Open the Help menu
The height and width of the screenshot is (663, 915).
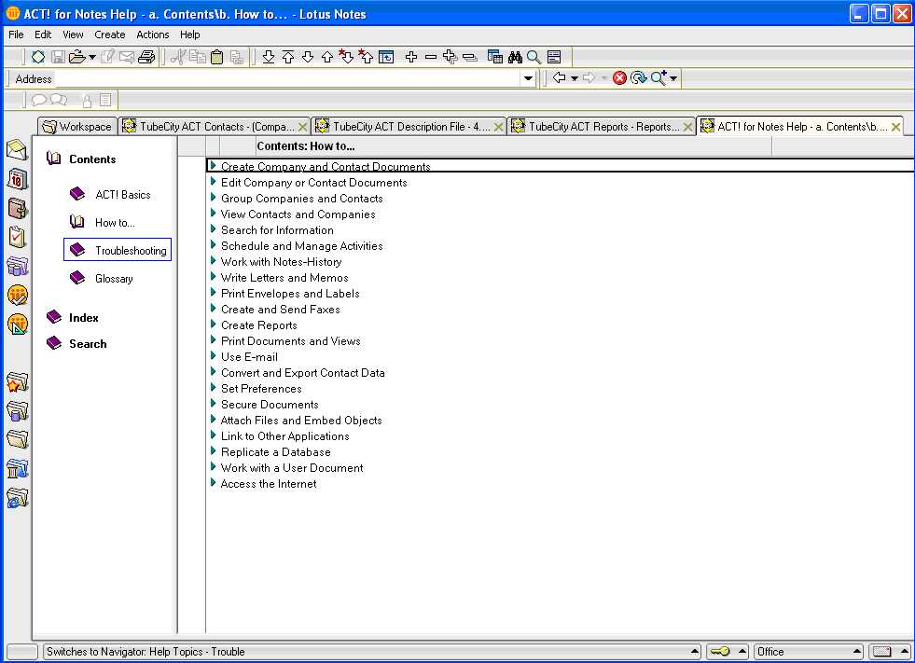(x=189, y=35)
